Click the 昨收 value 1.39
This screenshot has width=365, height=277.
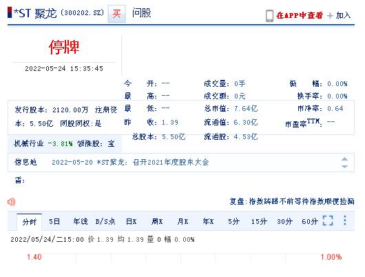tap(170, 123)
